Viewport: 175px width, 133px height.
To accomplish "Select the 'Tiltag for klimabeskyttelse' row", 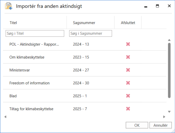I will point(85,109).
